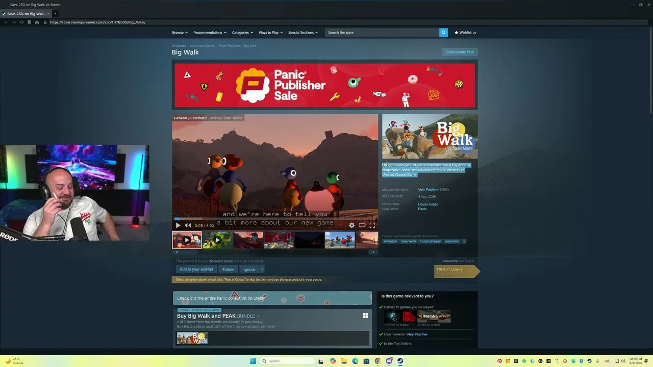Open the Co-op Campaign tag
Screen dimensions: 653x367
coord(431,241)
